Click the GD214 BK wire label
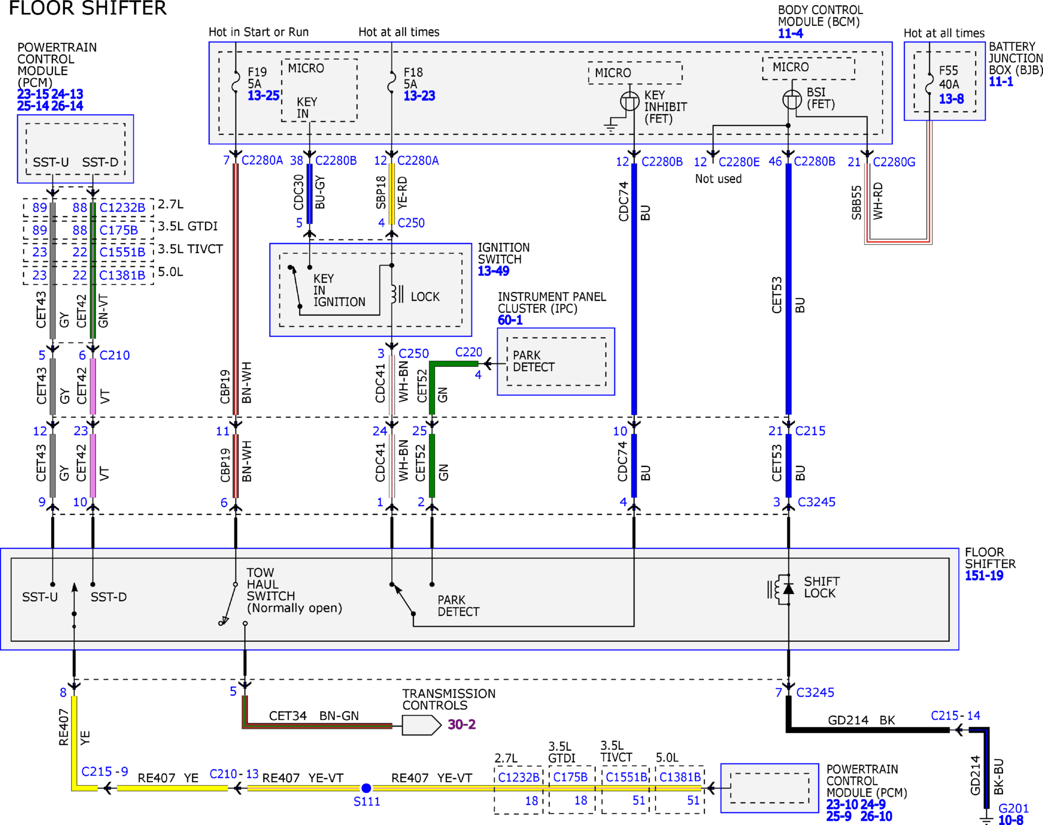This screenshot has height=825, width=1043. (861, 720)
